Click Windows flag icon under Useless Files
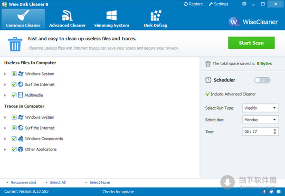Viewport: 285px width, 196px height. [20, 74]
